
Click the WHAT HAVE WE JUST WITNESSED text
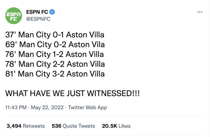73,94
